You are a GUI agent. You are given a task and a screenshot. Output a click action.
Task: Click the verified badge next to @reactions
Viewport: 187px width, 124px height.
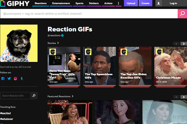tap(62, 36)
